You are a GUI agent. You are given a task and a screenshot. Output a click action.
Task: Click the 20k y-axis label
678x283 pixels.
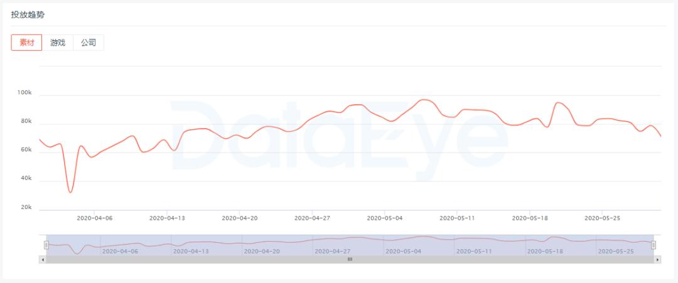[26, 207]
